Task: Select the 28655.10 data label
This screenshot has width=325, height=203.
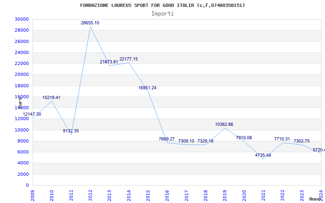Action: [90, 23]
